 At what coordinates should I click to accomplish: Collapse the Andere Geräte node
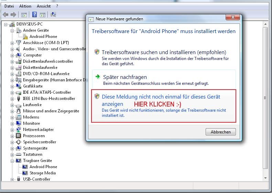click(x=12, y=31)
